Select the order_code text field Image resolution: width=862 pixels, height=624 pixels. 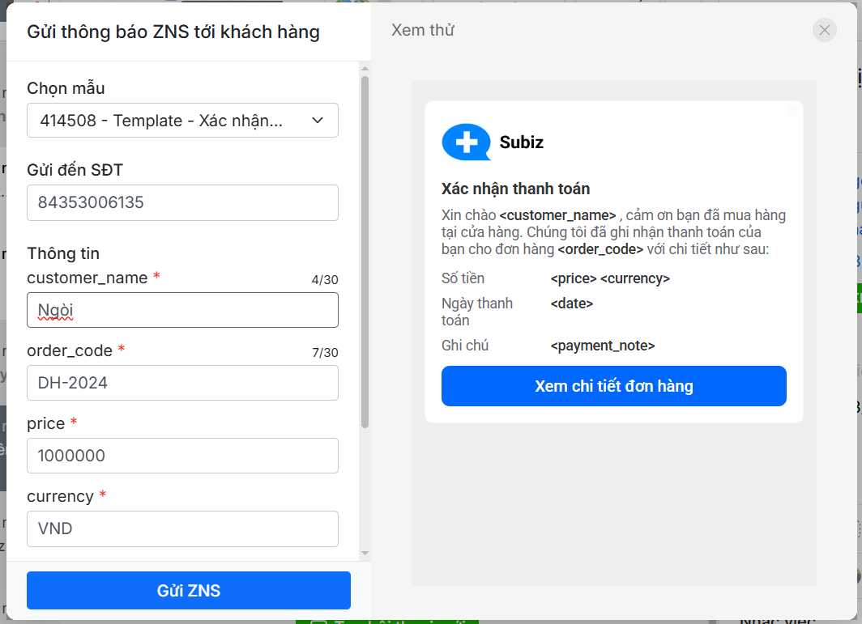coord(182,383)
